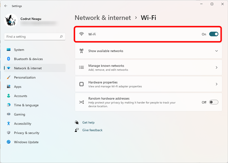Click the Time & language globe icon
The image size is (228, 163).
point(8,105)
